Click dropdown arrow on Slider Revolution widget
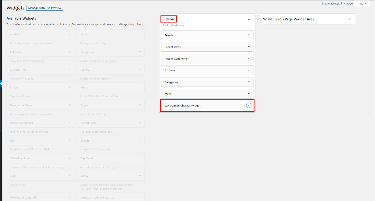This screenshot has width=375, height=201. pos(70,158)
